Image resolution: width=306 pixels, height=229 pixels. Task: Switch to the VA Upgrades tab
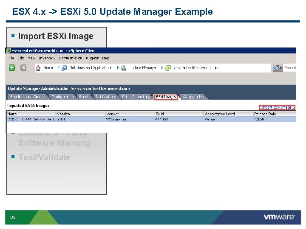click(x=193, y=97)
